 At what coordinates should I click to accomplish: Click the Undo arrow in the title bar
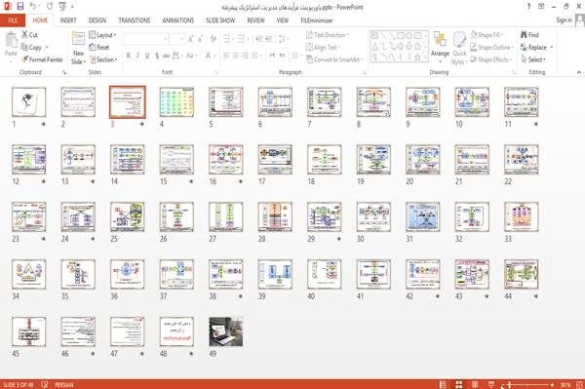(33, 7)
